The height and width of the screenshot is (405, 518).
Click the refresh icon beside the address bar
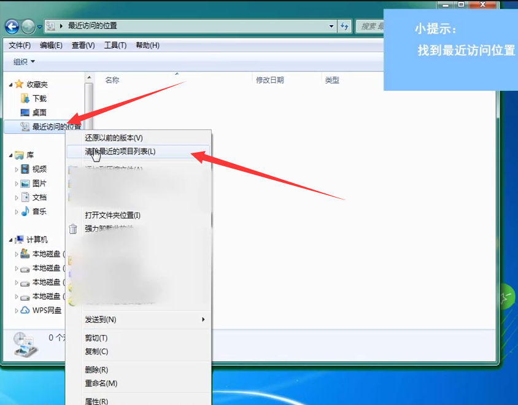[344, 26]
